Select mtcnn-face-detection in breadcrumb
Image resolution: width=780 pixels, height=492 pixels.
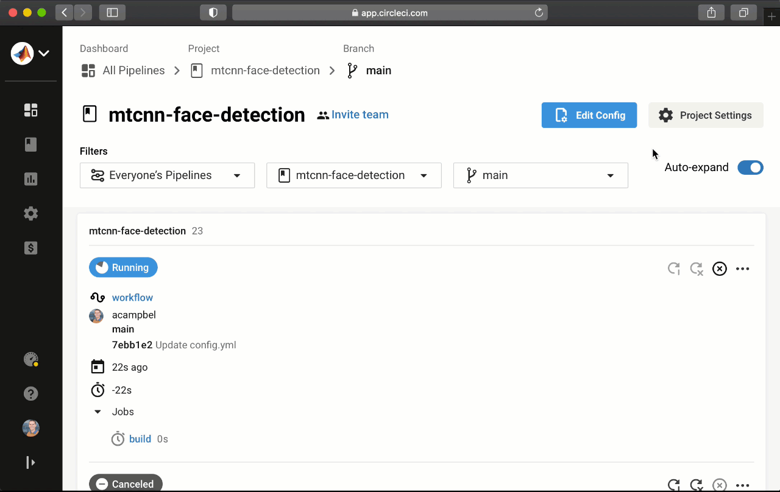[x=264, y=71]
